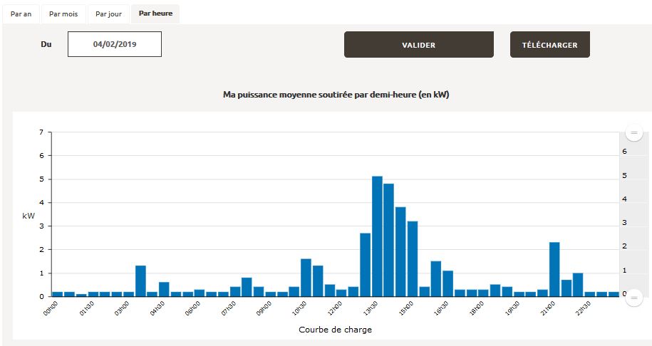The width and height of the screenshot is (652, 346).
Task: Select the 13h00 bar near 2.7 kW
Action: [366, 264]
